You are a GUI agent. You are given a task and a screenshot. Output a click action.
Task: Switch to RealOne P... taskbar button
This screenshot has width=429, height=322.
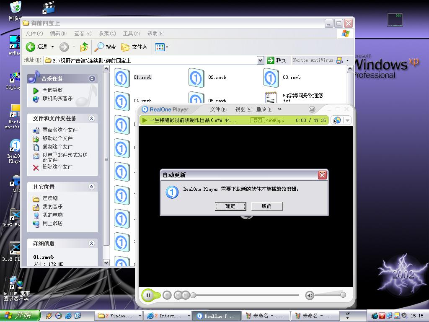216,316
